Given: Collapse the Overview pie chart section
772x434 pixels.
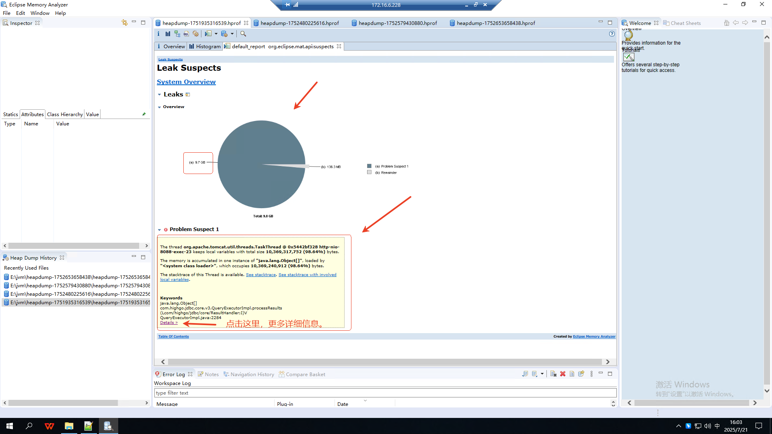Looking at the screenshot, I should pos(159,107).
